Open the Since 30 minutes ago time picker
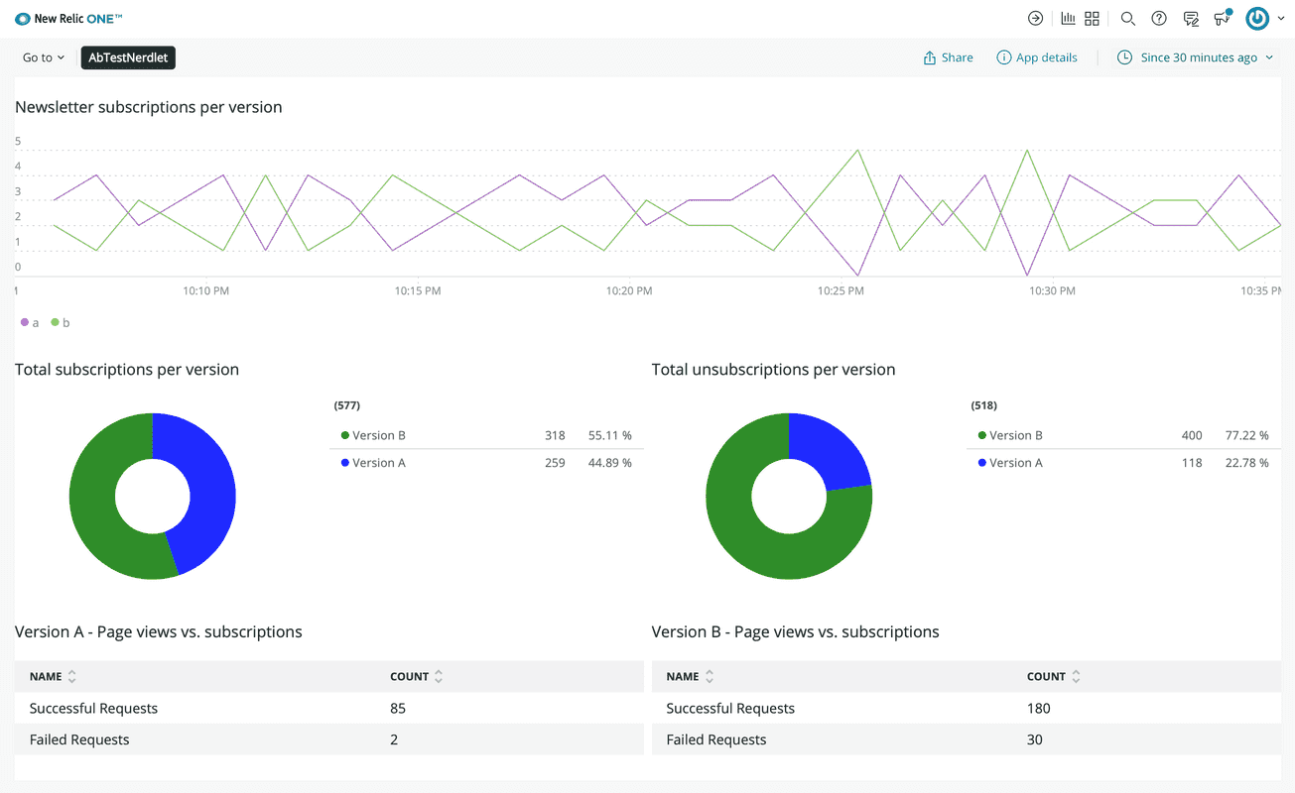This screenshot has width=1295, height=793. click(1195, 57)
